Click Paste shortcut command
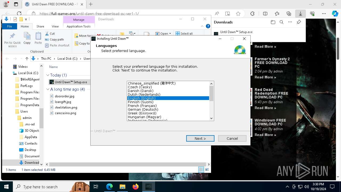The height and width of the screenshot is (192, 341). (57, 45)
